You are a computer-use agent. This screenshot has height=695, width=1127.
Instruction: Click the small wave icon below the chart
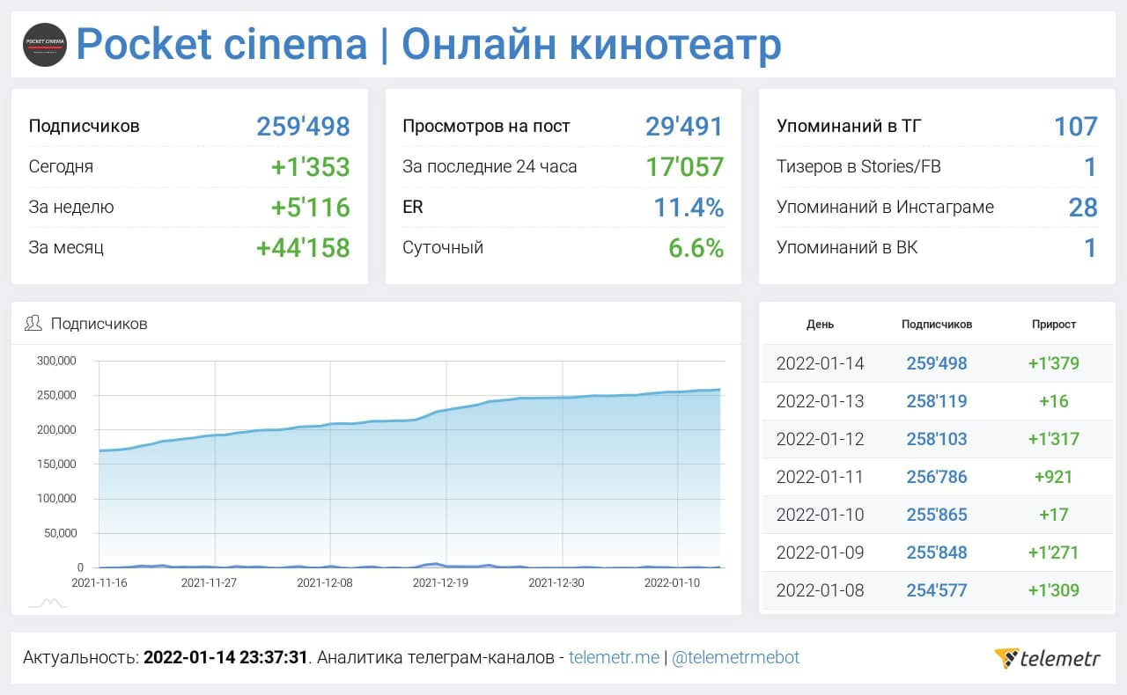pyautogui.click(x=48, y=604)
